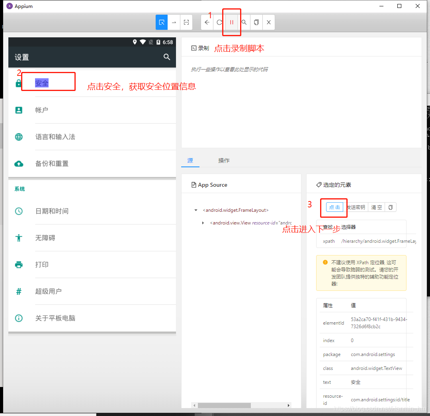The height and width of the screenshot is (416, 430).
Task: Click cloud icon beside 备份和重置
Action: coord(19,164)
